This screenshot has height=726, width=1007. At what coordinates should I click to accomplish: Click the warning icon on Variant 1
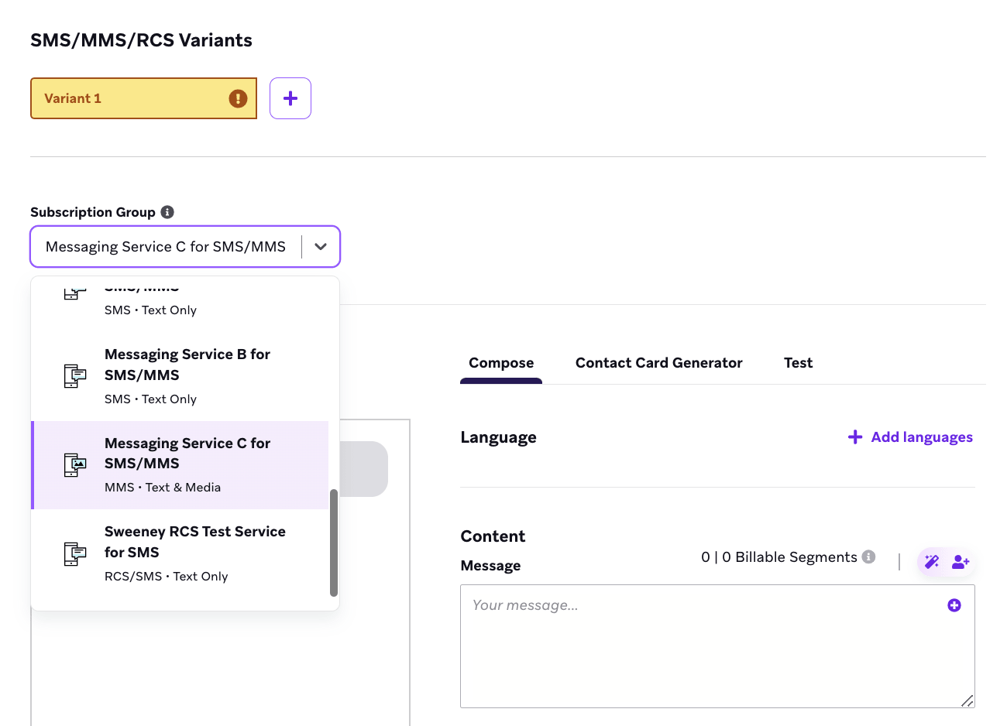238,98
